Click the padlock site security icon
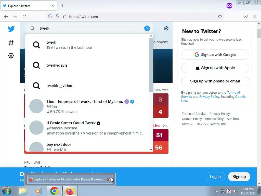Screen dimensions: 261x196 pyautogui.click(x=57, y=16)
